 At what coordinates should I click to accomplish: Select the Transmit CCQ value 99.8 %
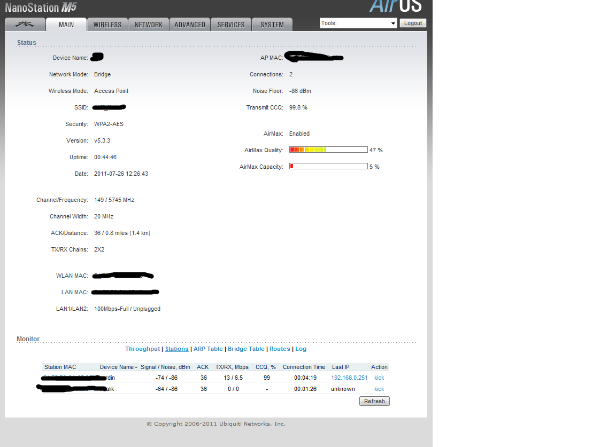pos(298,107)
